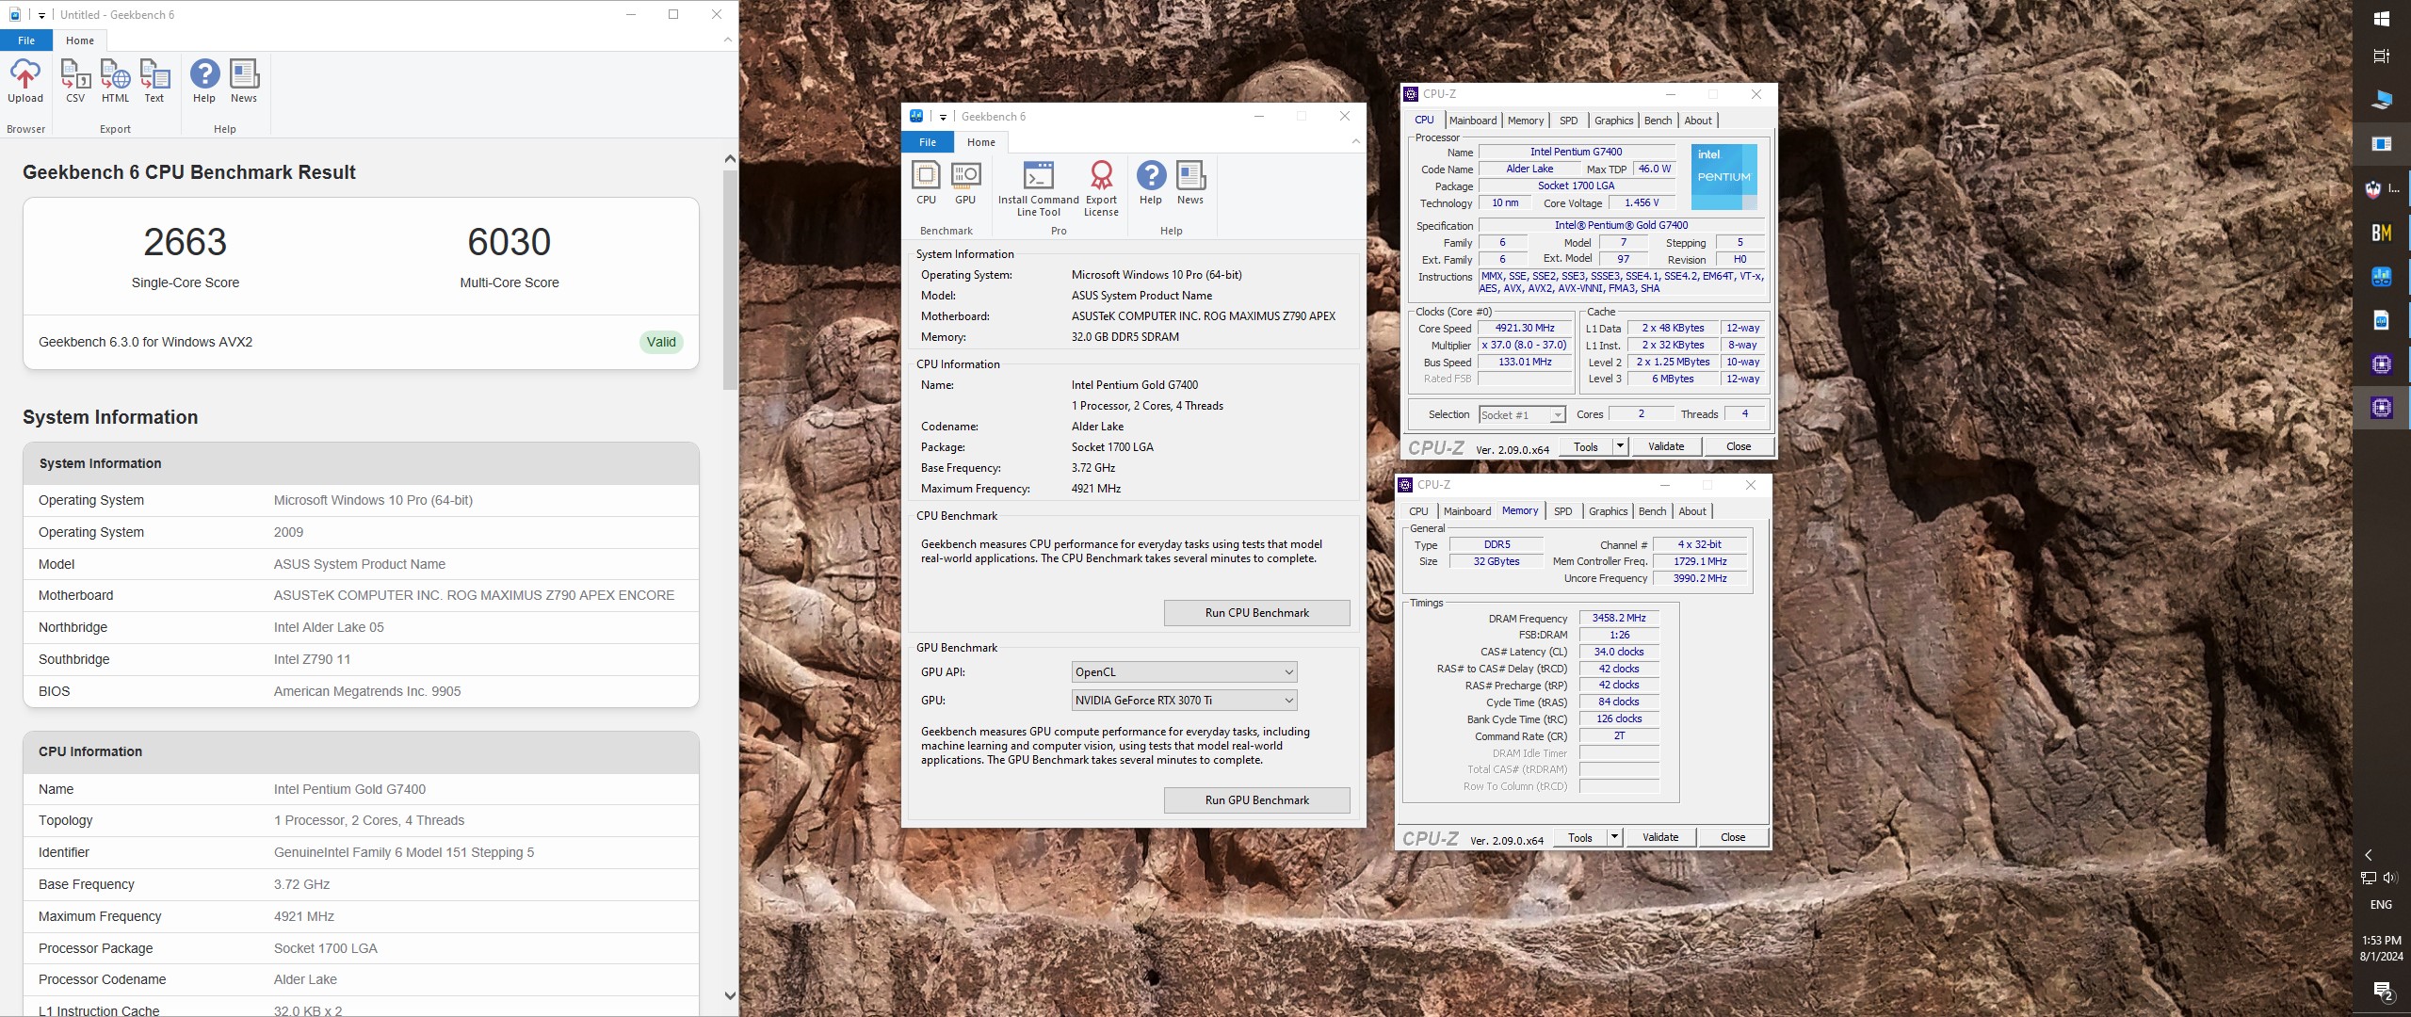Click Validate in top CPU-Z window
The image size is (2411, 1017).
coord(1666,446)
